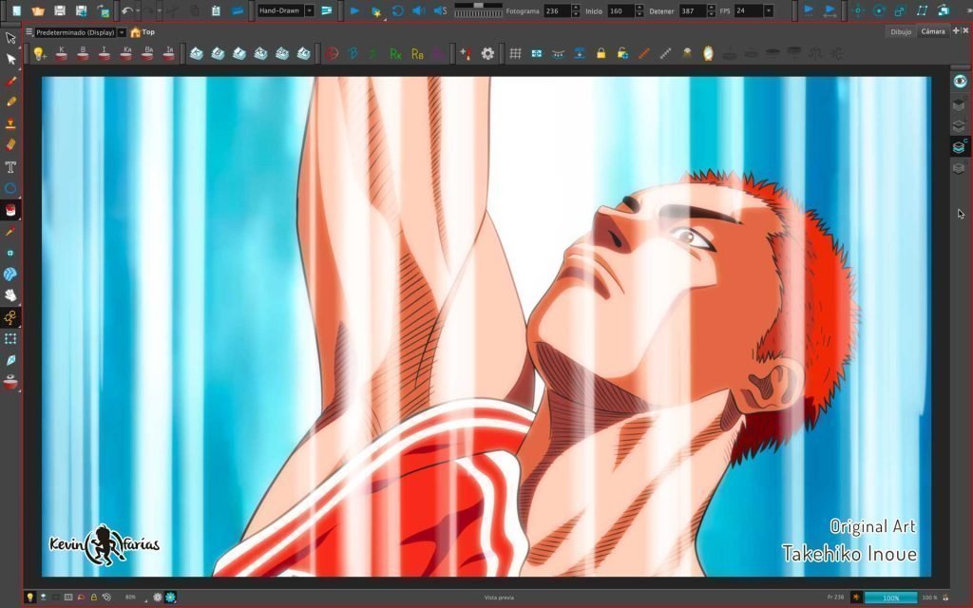The image size is (973, 608).
Task: Toggle sound scrubbing speaker S icon
Action: 440,10
